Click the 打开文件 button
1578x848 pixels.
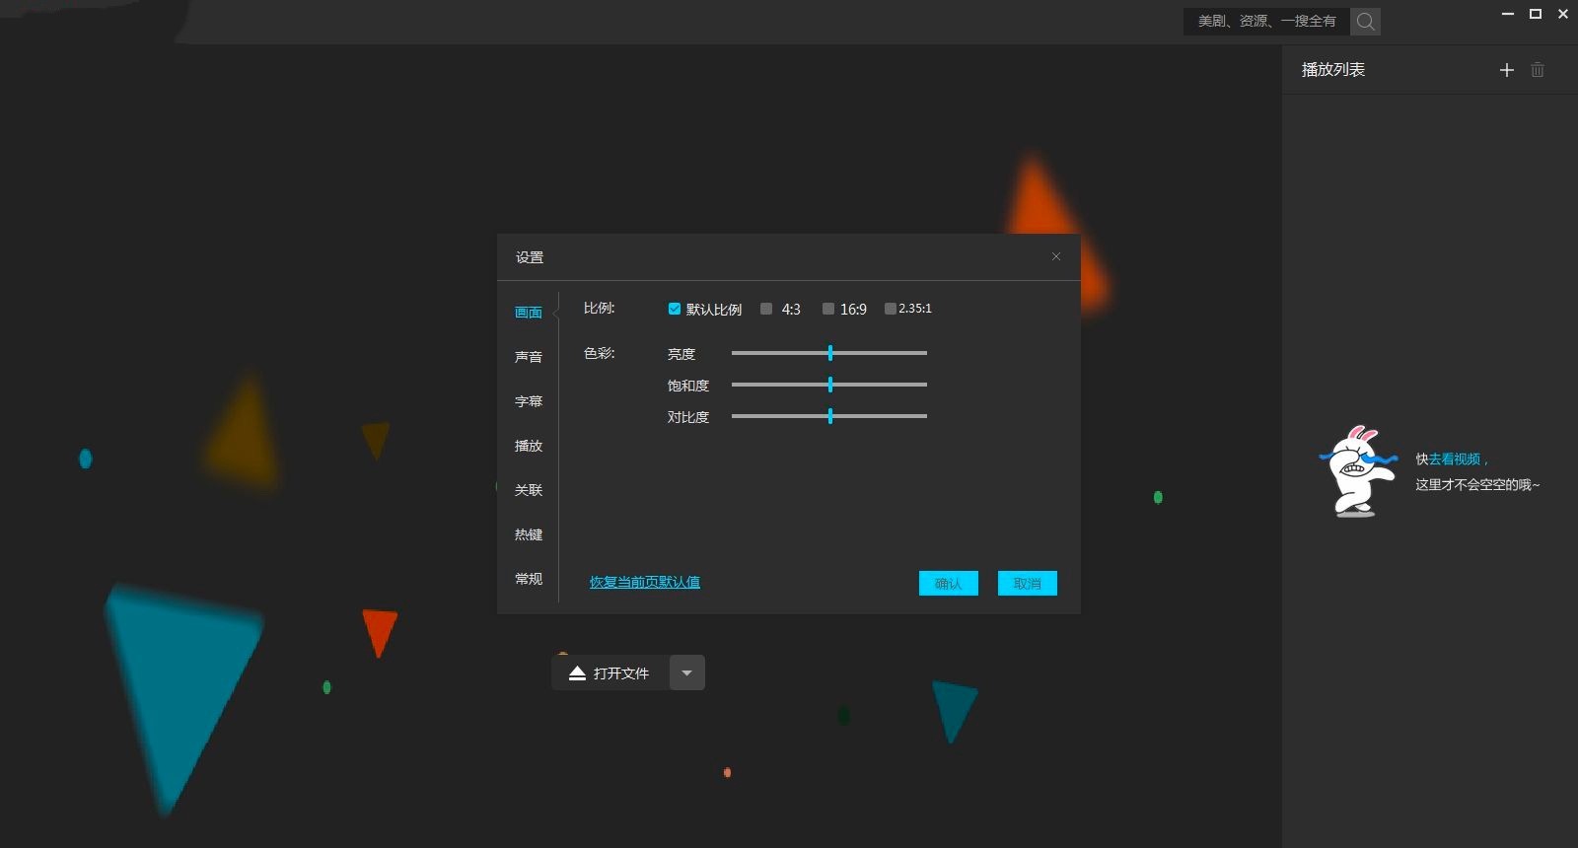(610, 672)
